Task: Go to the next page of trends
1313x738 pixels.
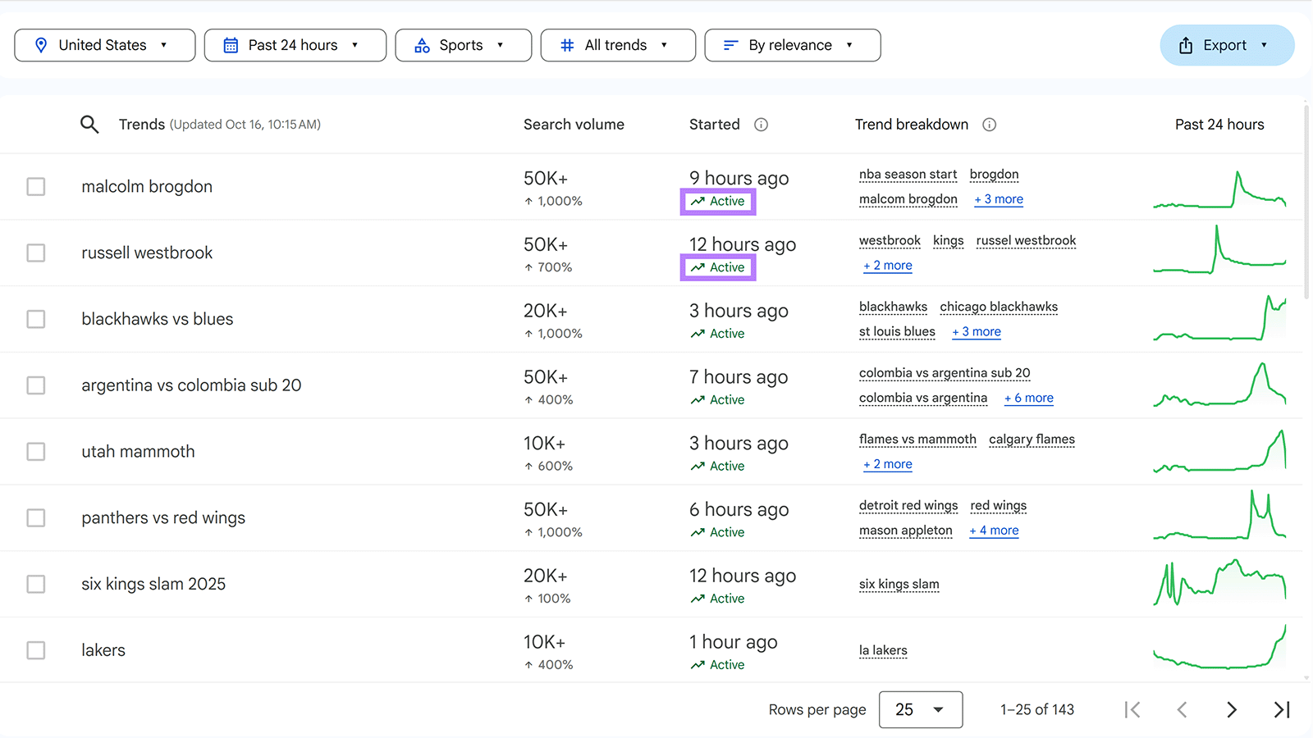Action: (1232, 709)
